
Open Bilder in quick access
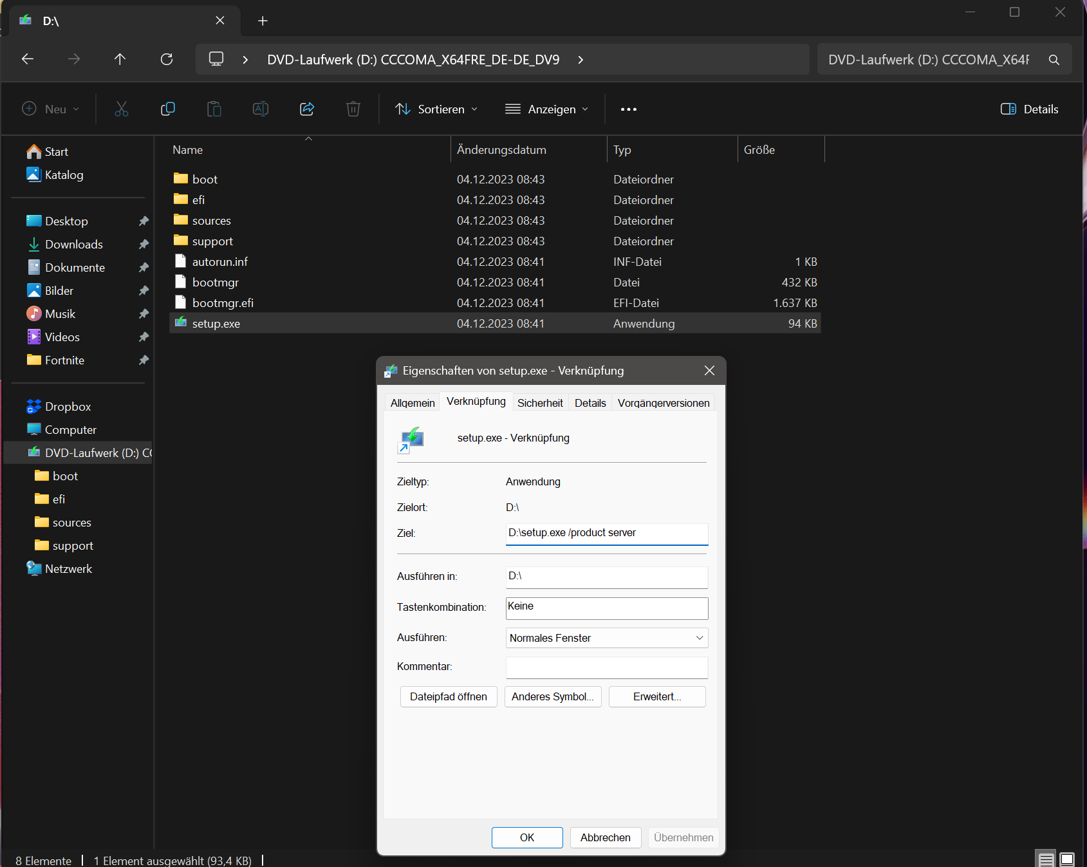coord(50,291)
